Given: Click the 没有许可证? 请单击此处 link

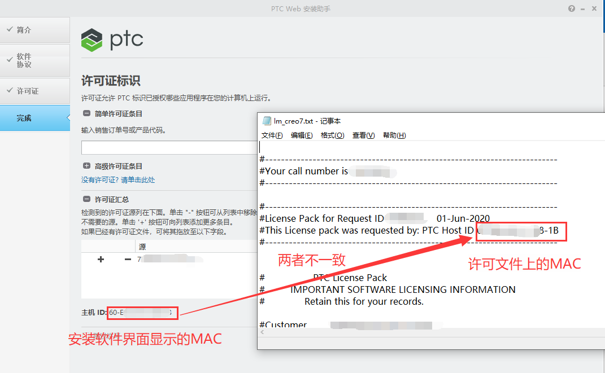Looking at the screenshot, I should tap(118, 180).
